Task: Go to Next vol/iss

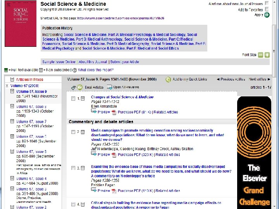Action: pos(259,79)
